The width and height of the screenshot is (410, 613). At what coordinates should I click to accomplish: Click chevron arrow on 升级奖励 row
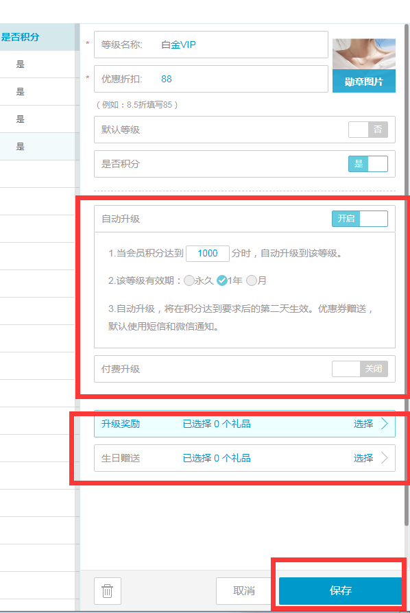[x=385, y=424]
